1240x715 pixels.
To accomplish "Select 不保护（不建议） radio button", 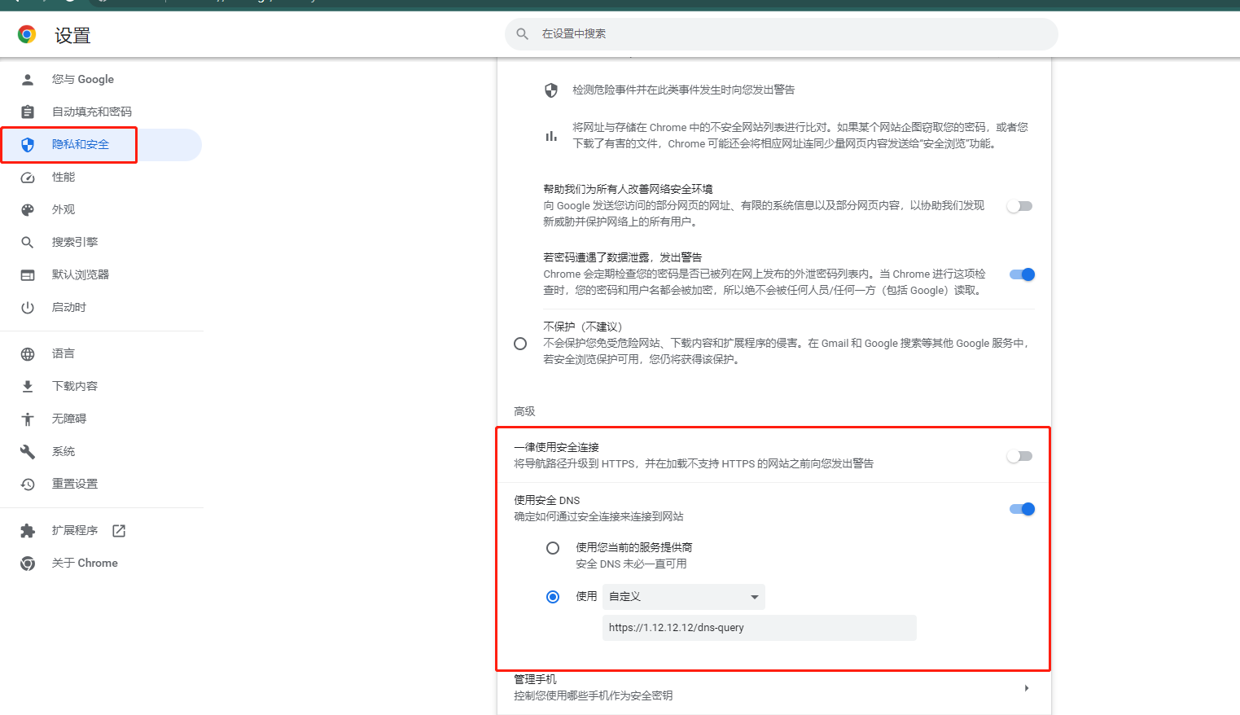I will pos(520,344).
